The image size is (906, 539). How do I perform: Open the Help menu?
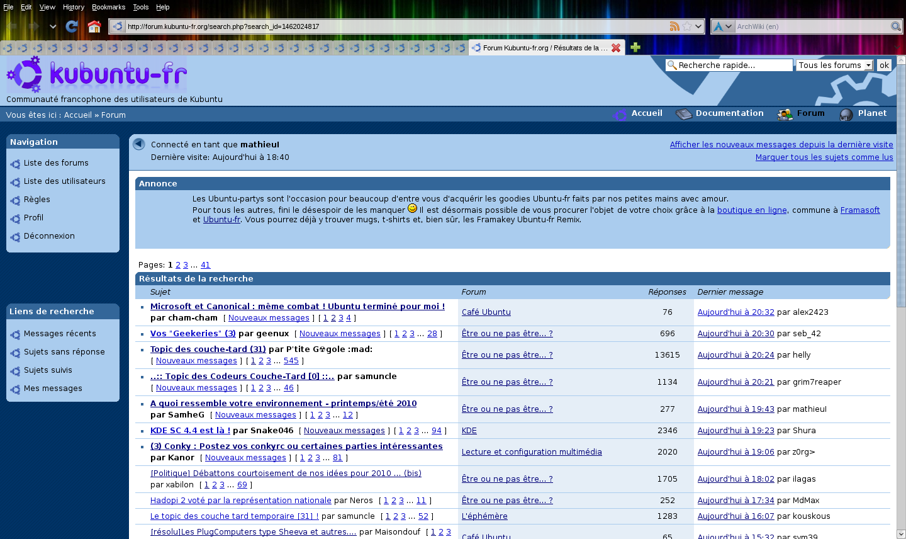[163, 7]
